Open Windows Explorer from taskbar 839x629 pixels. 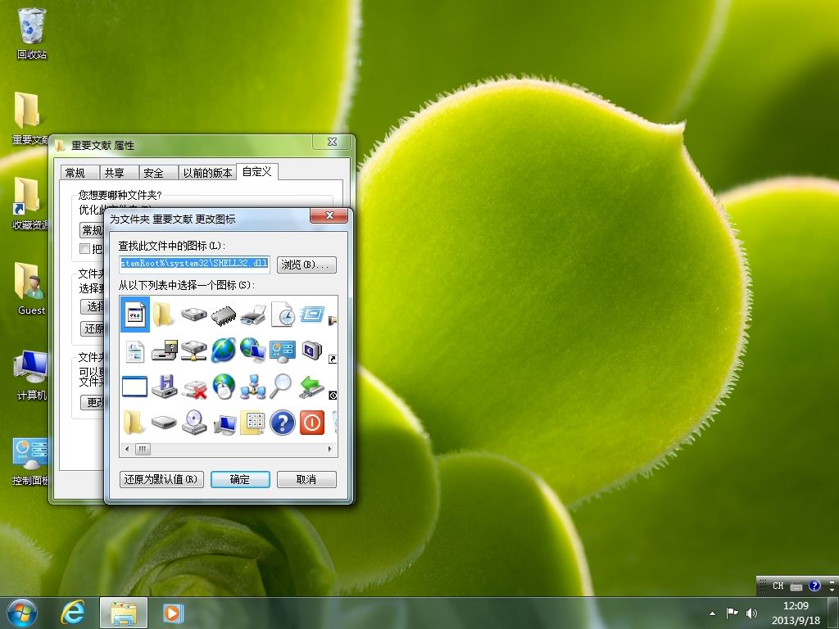click(x=123, y=613)
